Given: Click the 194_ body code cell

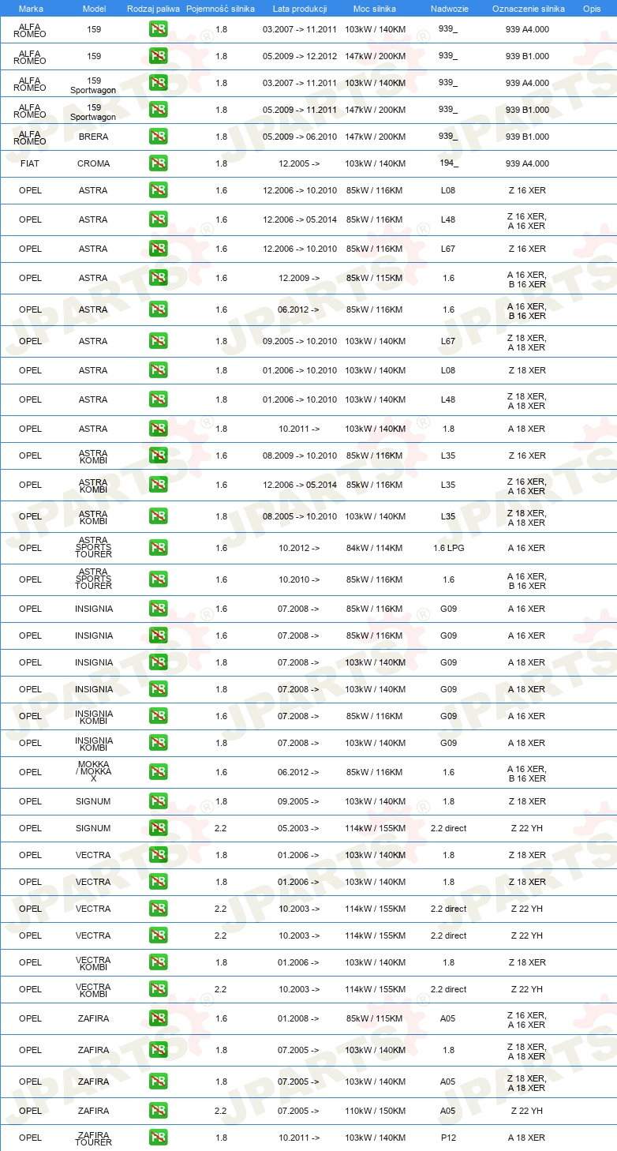Looking at the screenshot, I should point(448,163).
